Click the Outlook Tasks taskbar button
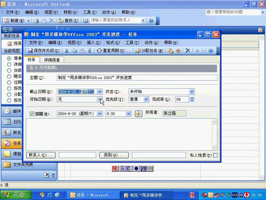The width and height of the screenshot is (266, 200). click(94, 195)
